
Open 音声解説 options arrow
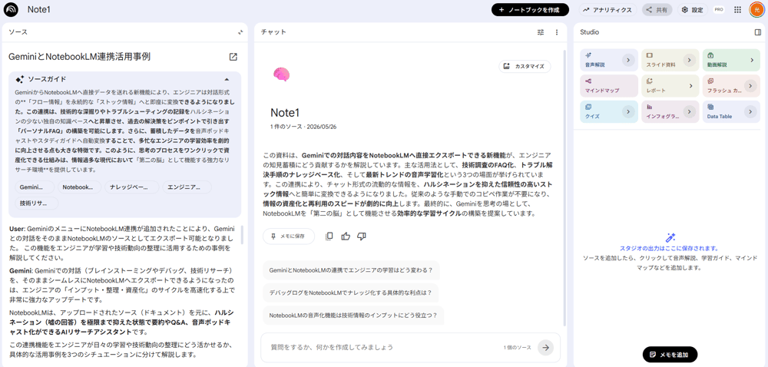click(x=628, y=60)
